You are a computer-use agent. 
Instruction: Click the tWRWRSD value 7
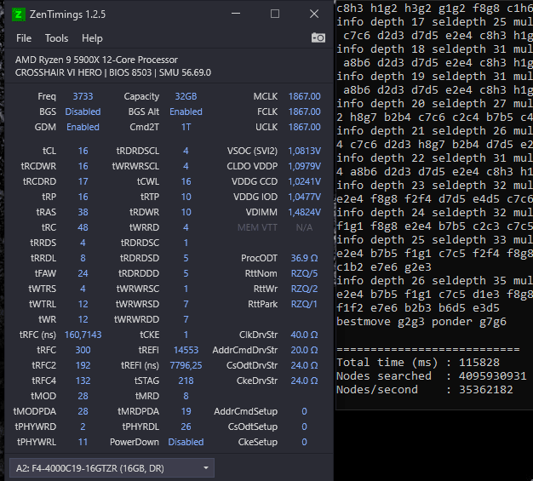186,304
